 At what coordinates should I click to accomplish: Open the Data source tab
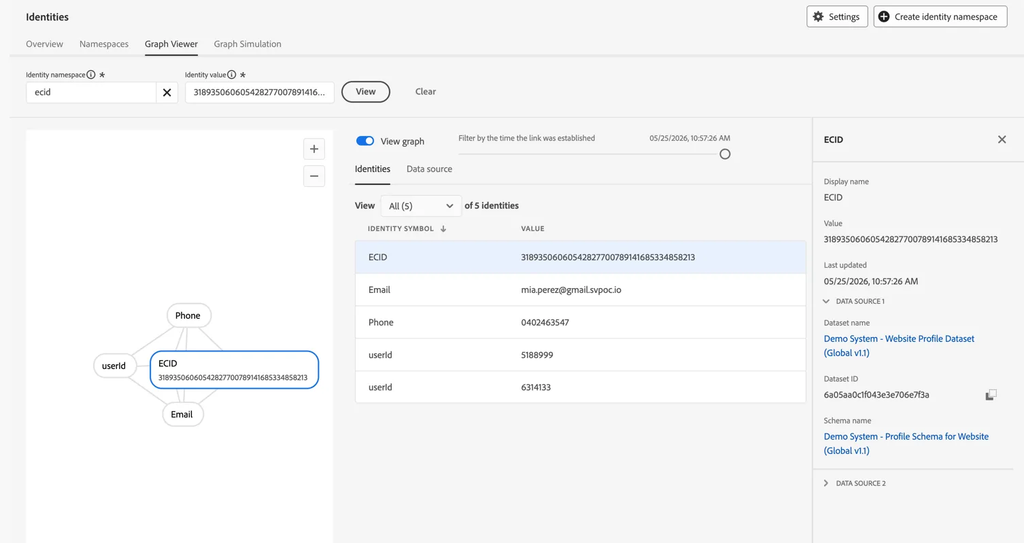tap(429, 169)
